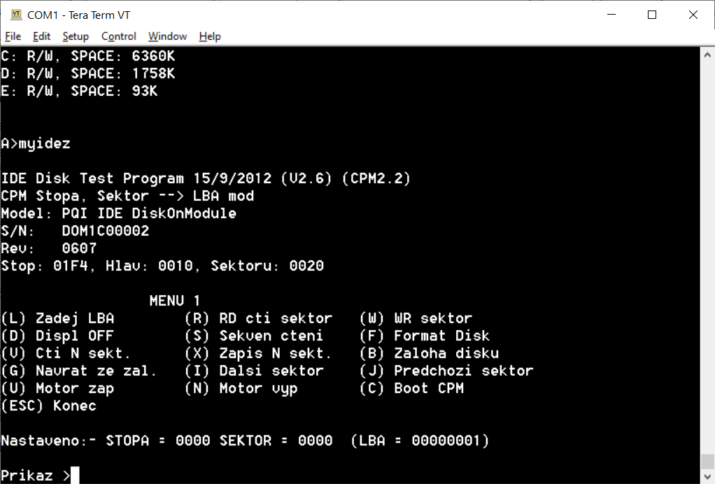Screen dimensions: 715x484
Task: Open the File menu
Action: click(13, 36)
